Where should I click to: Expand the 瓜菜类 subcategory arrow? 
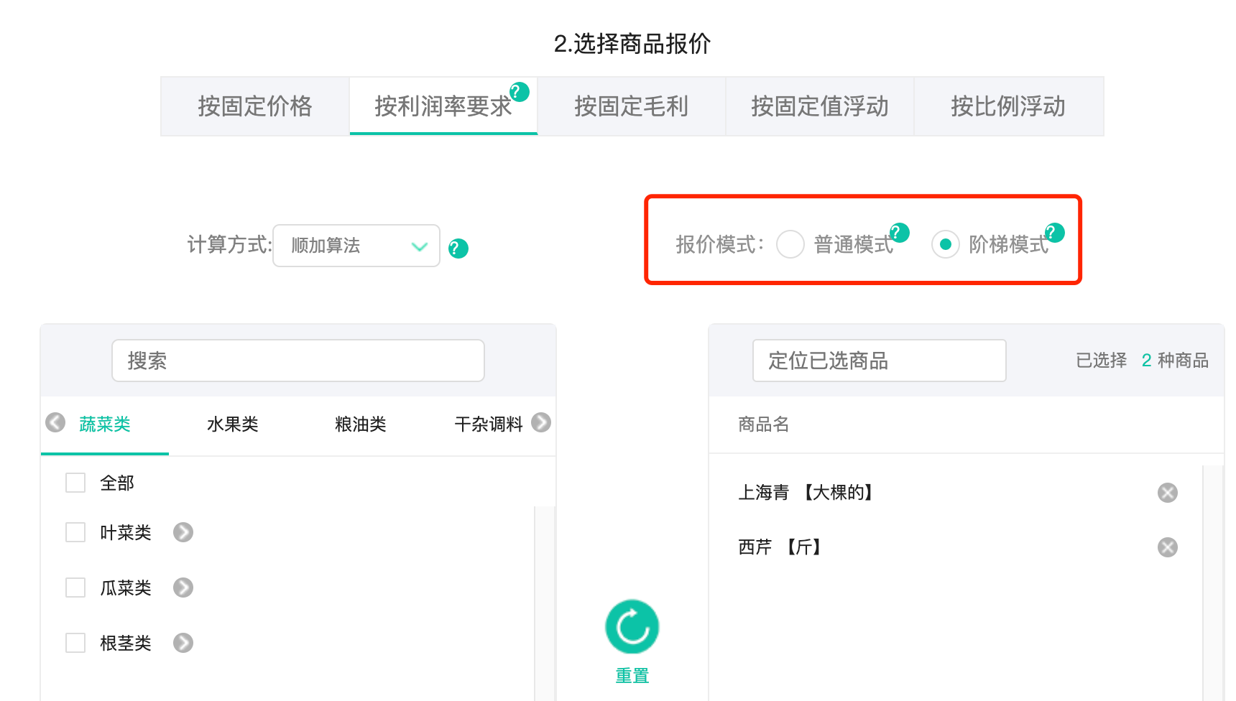click(x=183, y=588)
